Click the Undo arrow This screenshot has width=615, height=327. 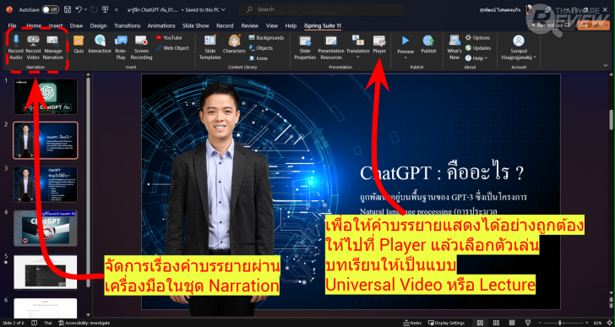(79, 9)
